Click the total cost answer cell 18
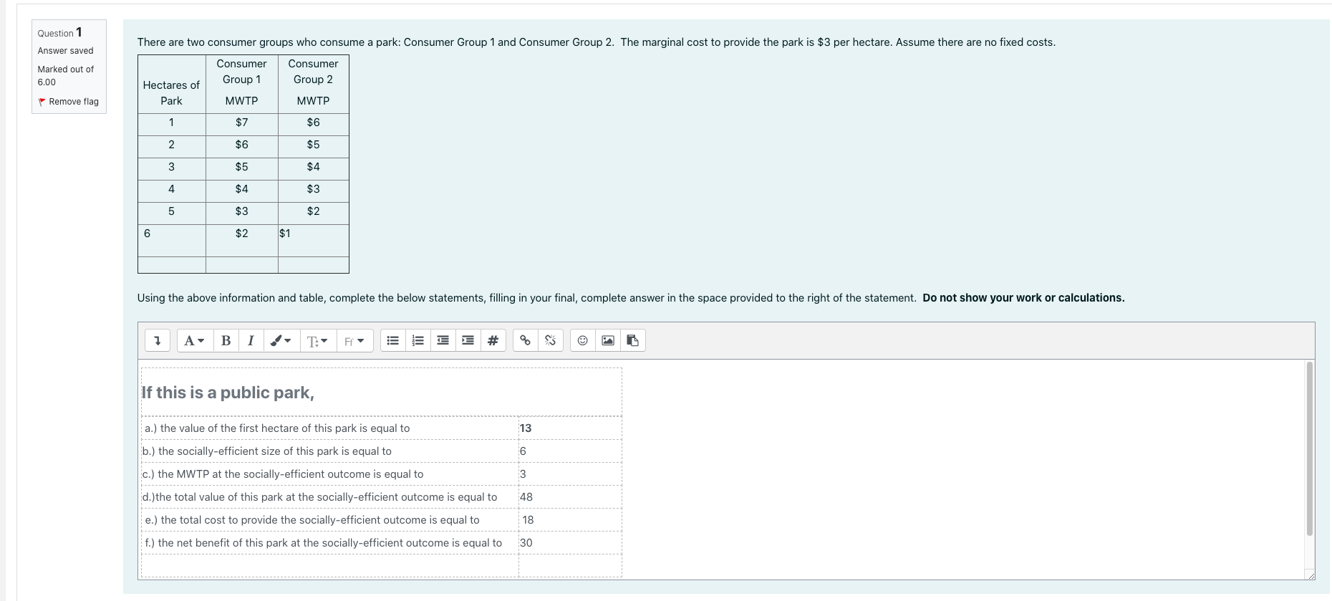This screenshot has height=601, width=1332. click(570, 520)
